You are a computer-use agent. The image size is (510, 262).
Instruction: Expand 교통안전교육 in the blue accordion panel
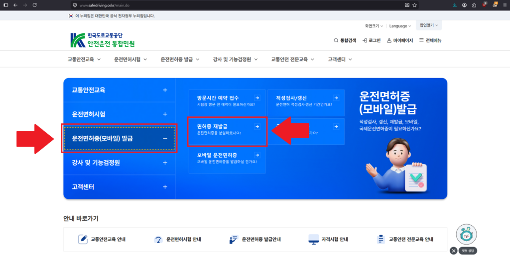coord(119,90)
